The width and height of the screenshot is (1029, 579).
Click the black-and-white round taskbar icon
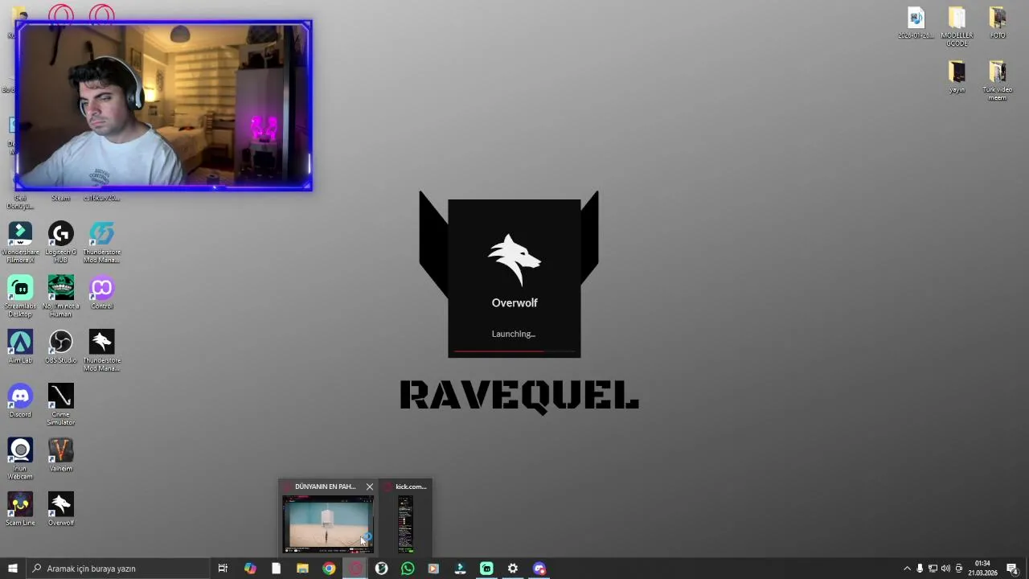click(381, 569)
